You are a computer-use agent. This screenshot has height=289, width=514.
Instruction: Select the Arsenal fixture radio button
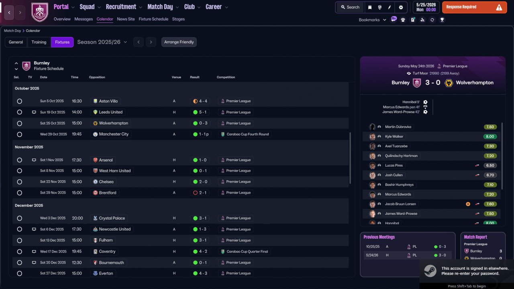pyautogui.click(x=19, y=160)
